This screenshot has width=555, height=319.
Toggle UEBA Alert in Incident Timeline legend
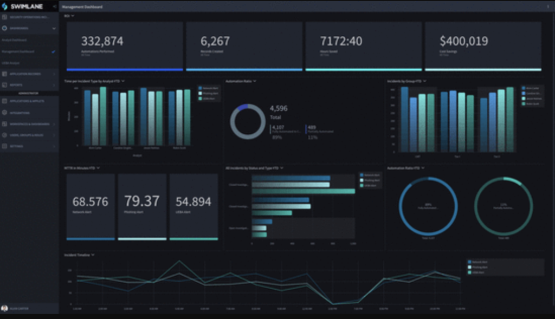[x=476, y=272]
